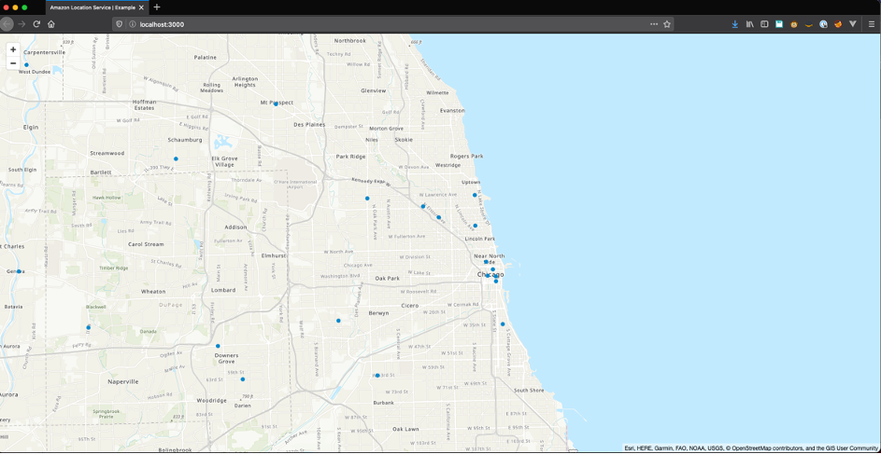Viewport: 881px width, 454px height.
Task: Open the Library toolbar icon
Action: (750, 24)
